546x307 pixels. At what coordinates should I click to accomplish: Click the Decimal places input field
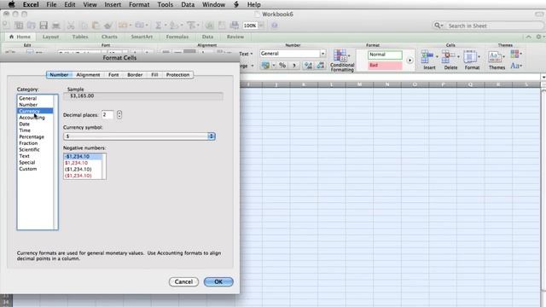(107, 114)
